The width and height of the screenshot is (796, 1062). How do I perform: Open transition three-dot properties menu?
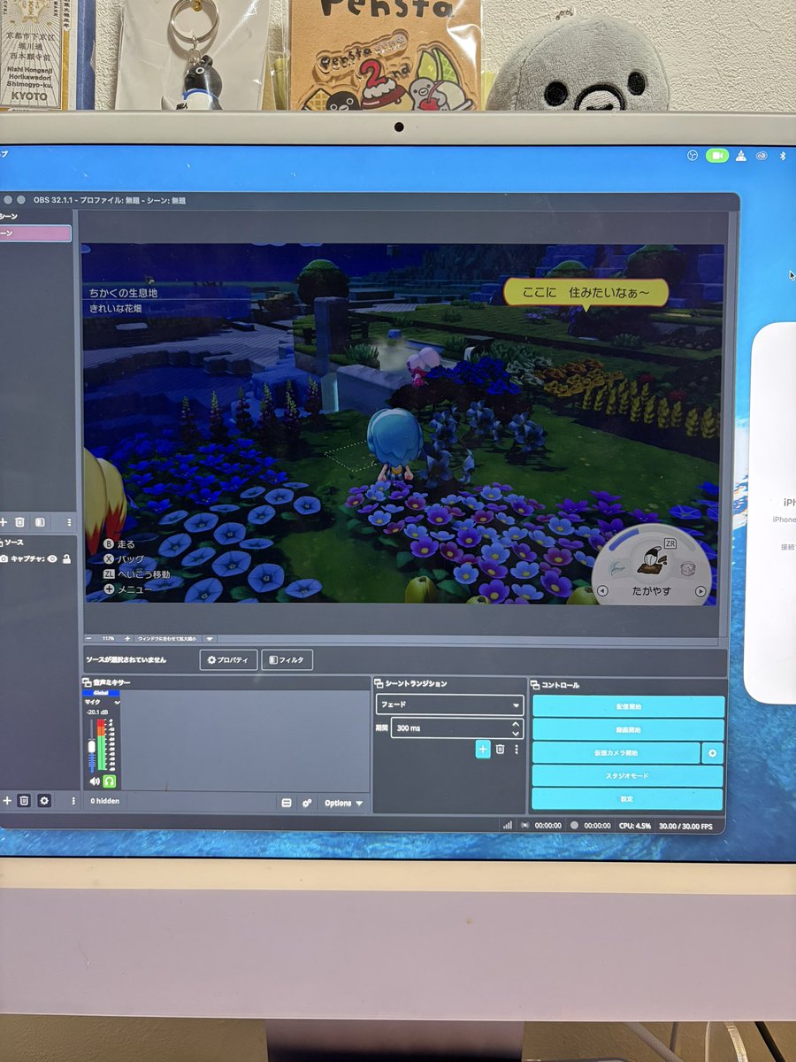pyautogui.click(x=517, y=749)
